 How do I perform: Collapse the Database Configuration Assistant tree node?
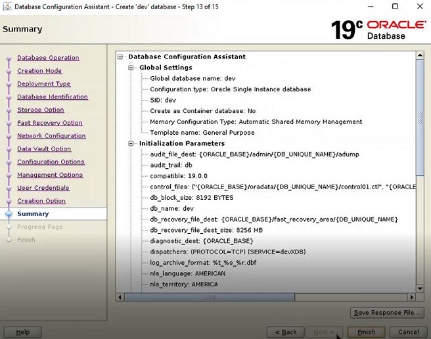tap(120, 57)
